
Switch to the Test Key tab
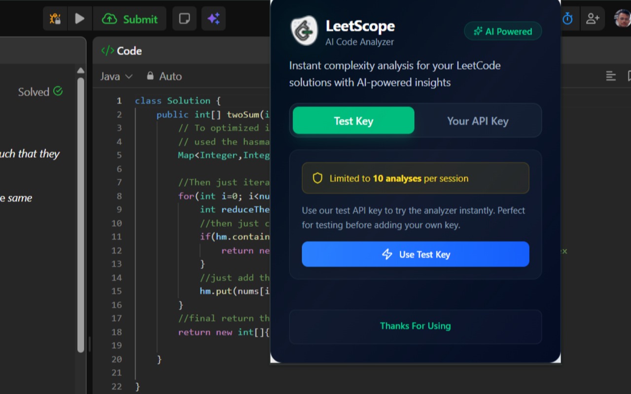point(353,121)
